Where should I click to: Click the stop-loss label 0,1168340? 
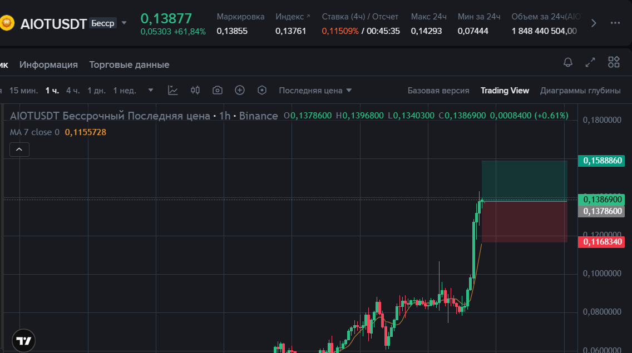tap(601, 242)
